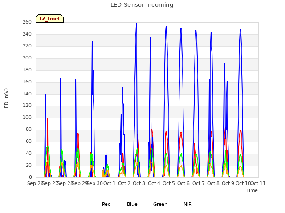
Task: Click the Oct 8 x-axis tick label
Action: [x=213, y=183]
